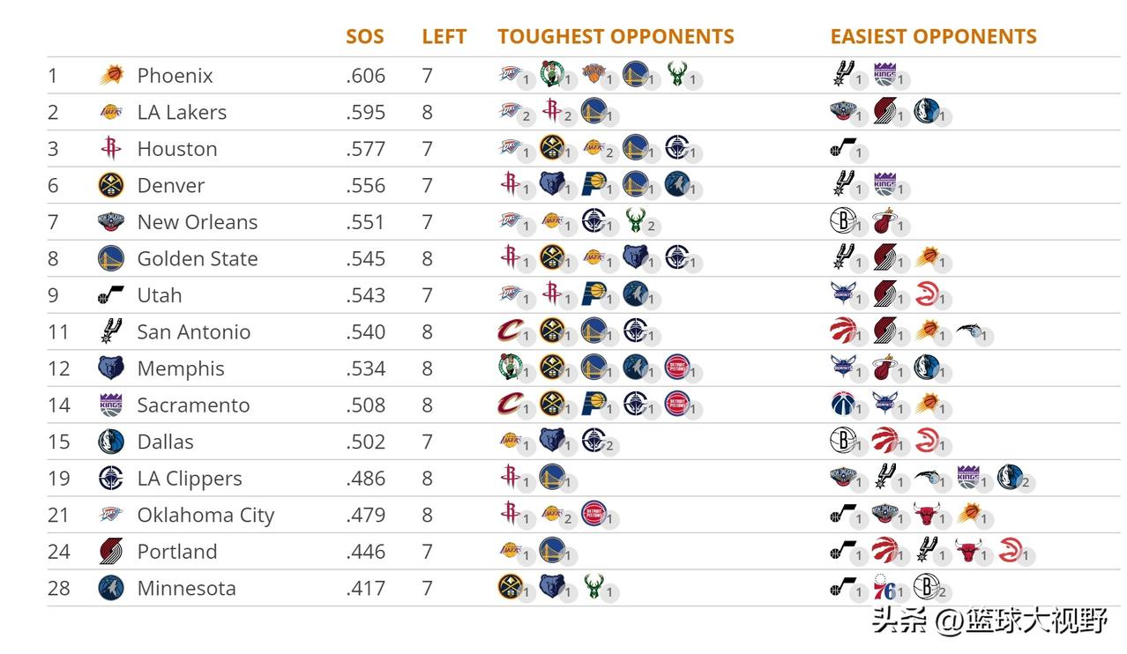Click the EASIEST OPPONENTS column header

click(x=933, y=36)
